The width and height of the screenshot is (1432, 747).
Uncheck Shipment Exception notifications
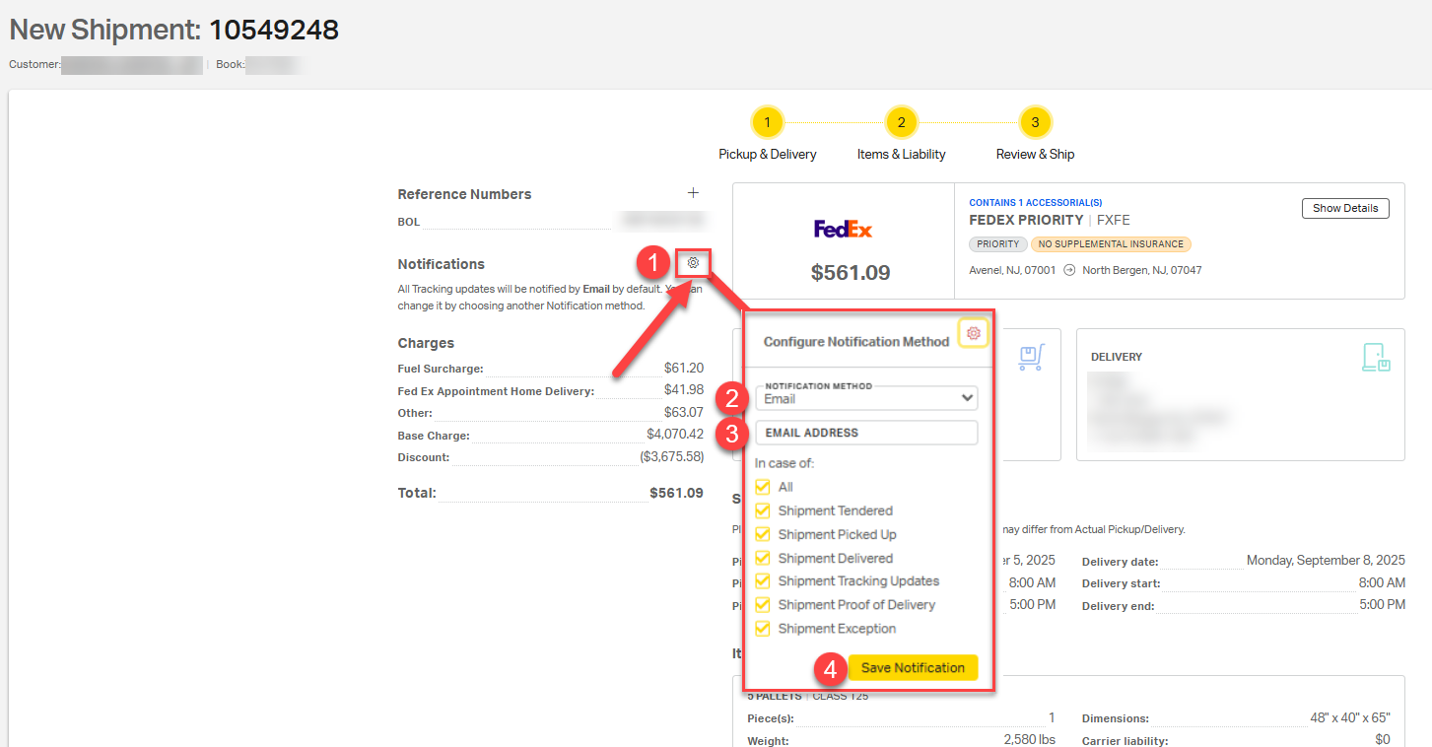click(762, 629)
